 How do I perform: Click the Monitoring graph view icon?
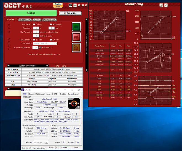(161, 5)
